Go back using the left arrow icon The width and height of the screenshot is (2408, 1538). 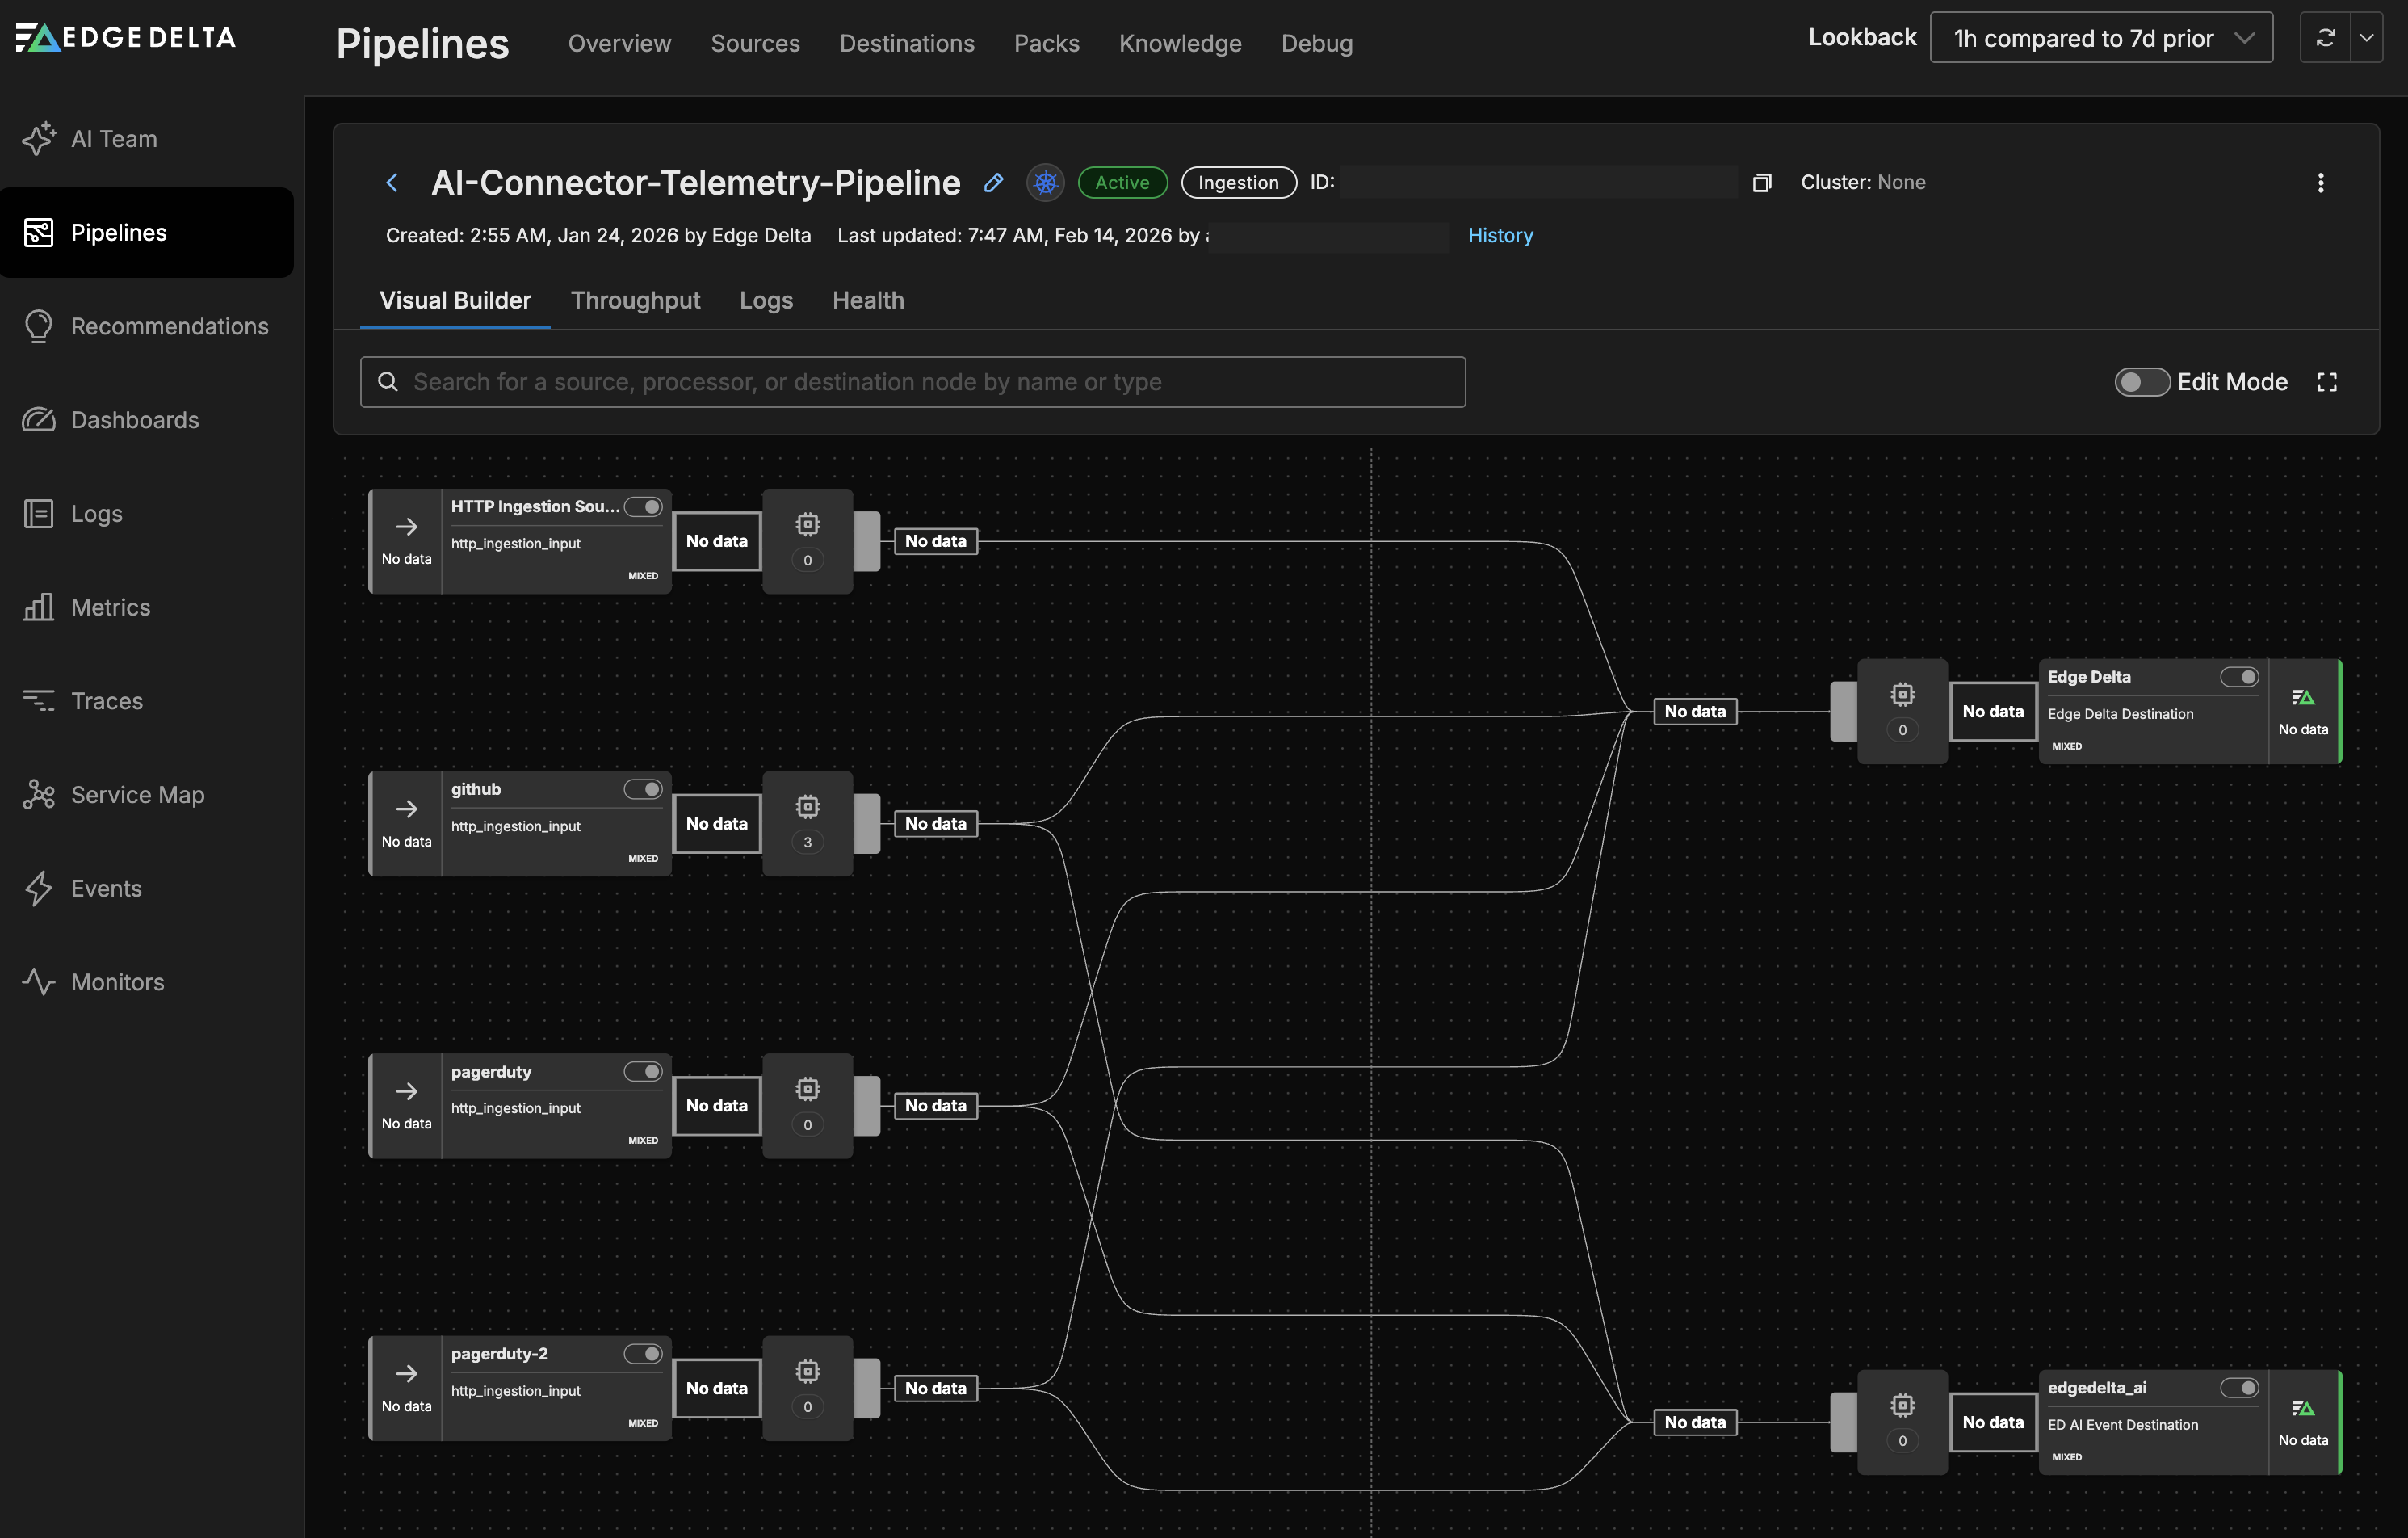click(392, 182)
